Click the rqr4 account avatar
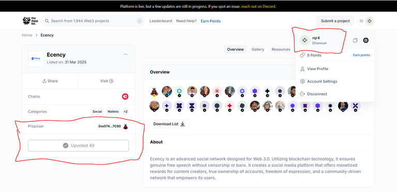 (x=305, y=40)
